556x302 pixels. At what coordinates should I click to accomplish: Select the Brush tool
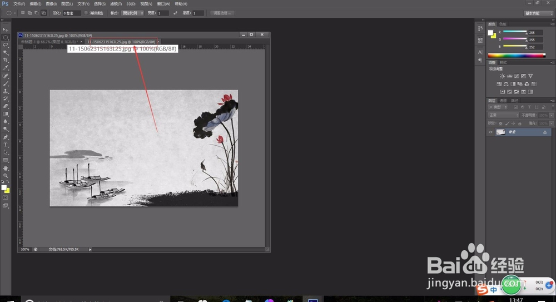6,84
